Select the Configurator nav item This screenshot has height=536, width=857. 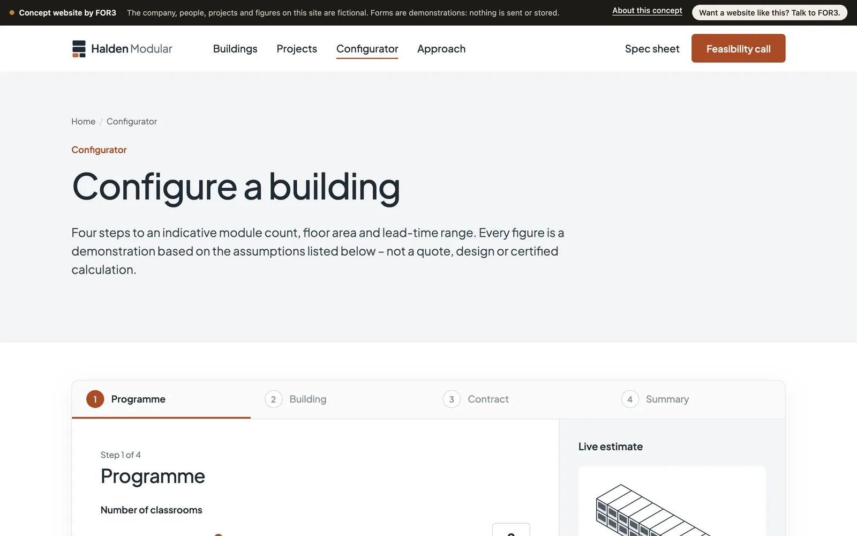[x=367, y=49]
